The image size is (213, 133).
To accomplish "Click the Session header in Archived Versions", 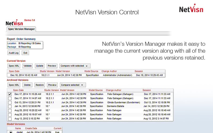I will (147, 90).
